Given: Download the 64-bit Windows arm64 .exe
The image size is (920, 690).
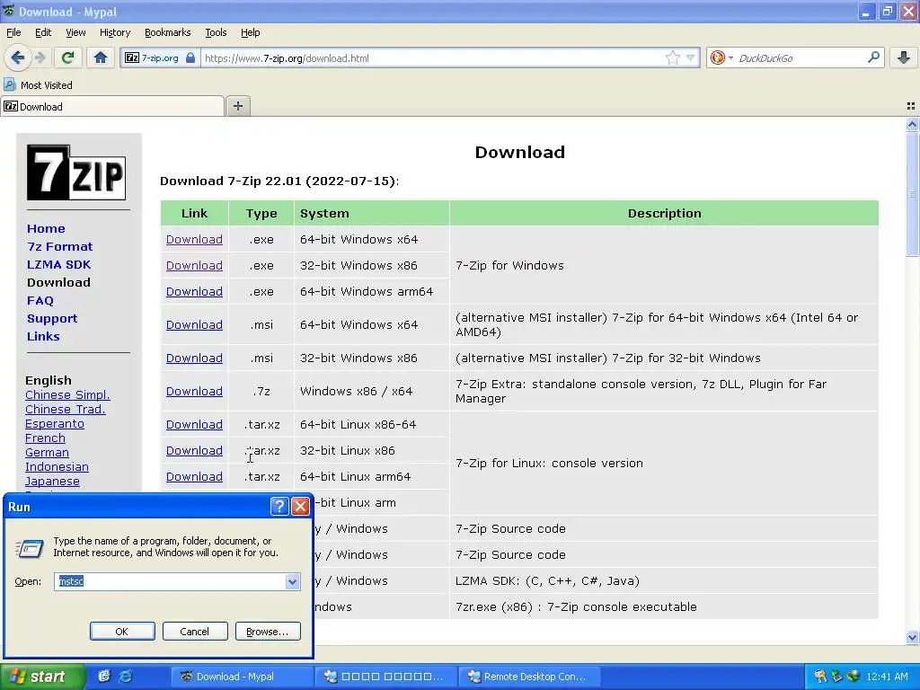Looking at the screenshot, I should pyautogui.click(x=194, y=292).
